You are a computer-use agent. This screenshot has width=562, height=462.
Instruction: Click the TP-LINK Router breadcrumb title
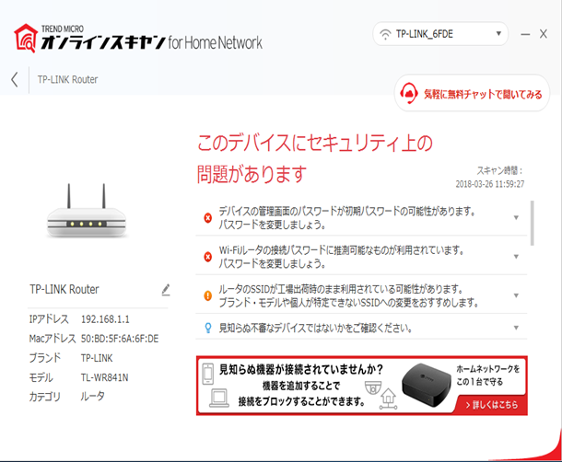point(68,79)
